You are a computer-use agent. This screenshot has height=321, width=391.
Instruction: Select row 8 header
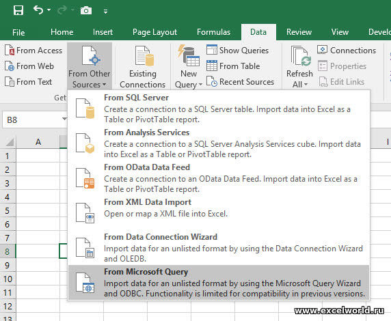8,251
